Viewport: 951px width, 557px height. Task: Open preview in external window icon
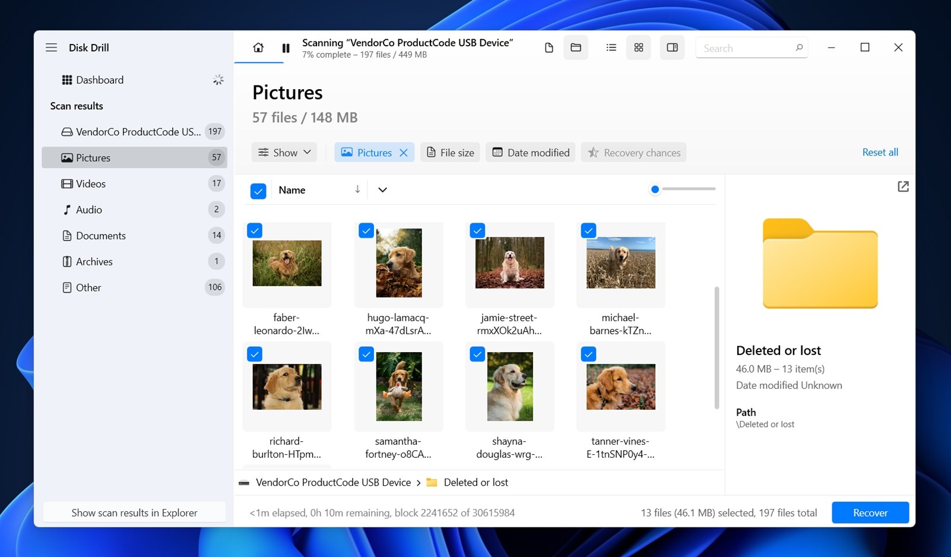pyautogui.click(x=903, y=186)
